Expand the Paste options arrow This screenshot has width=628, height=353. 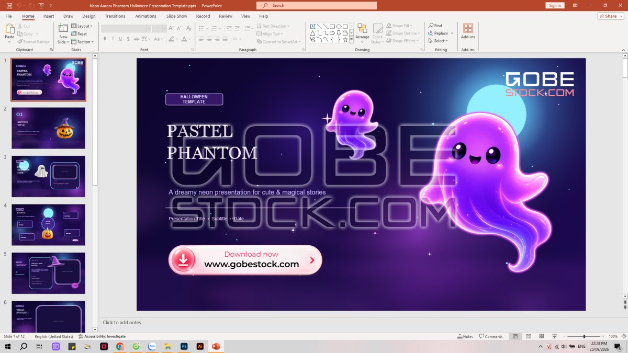tap(9, 42)
